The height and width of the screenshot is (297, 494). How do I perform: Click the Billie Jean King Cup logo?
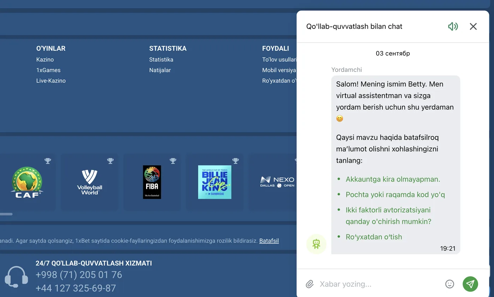click(x=215, y=182)
